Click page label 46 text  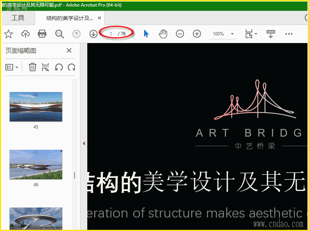(36, 185)
